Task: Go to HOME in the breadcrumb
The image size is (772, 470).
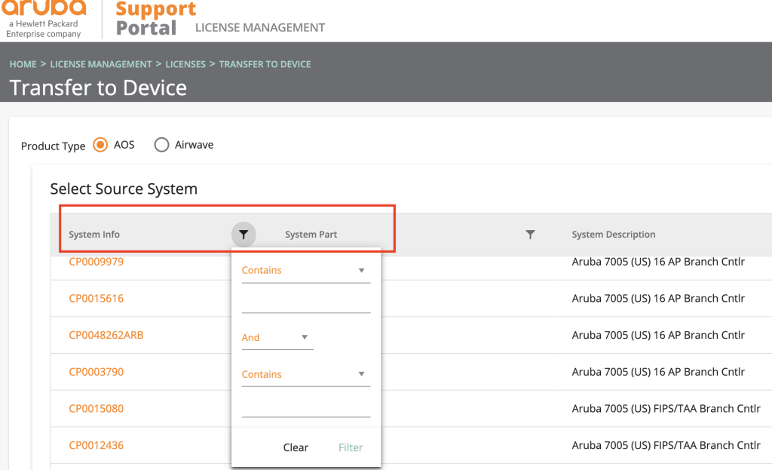Action: pyautogui.click(x=23, y=64)
